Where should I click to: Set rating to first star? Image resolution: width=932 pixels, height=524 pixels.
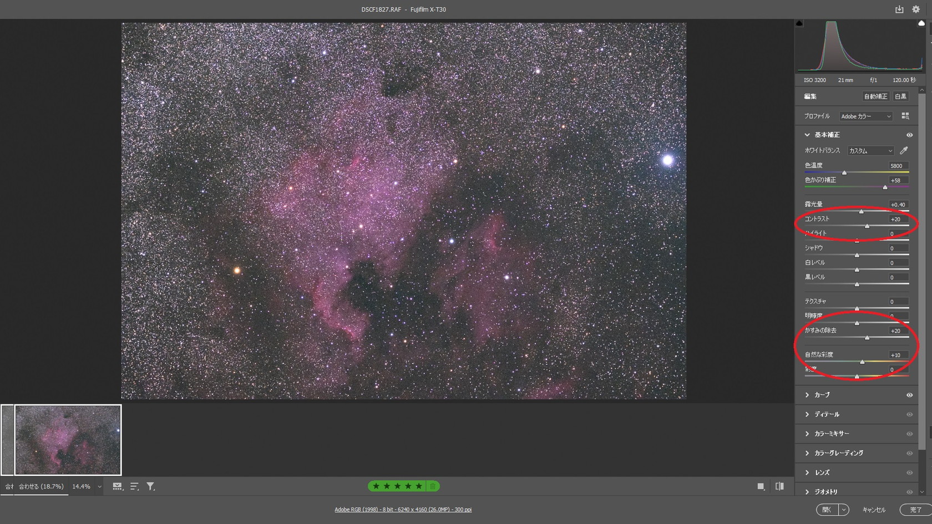click(376, 486)
